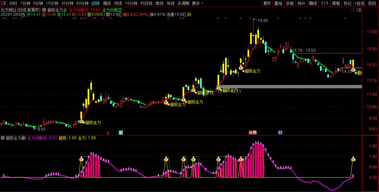Click the 解 event marker icon on timeline
This screenshot has height=192, width=379.
[x=121, y=132]
